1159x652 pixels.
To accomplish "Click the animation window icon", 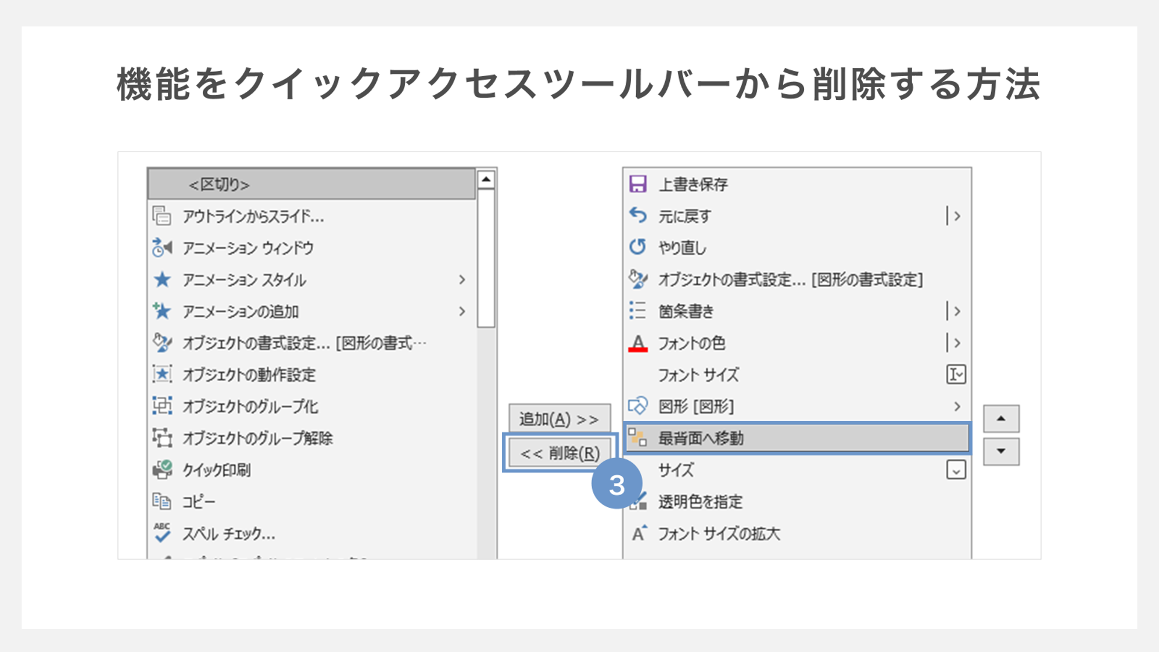I will tap(162, 248).
